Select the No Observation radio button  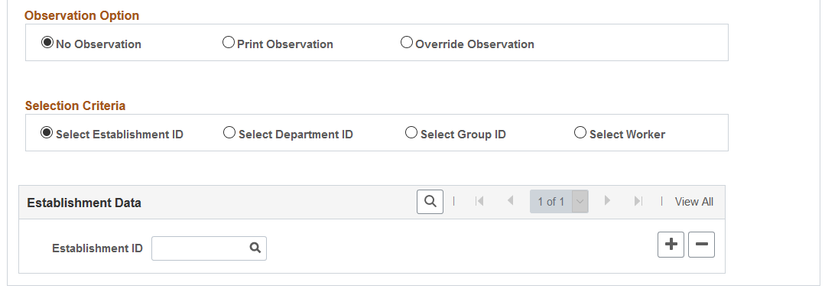(47, 43)
